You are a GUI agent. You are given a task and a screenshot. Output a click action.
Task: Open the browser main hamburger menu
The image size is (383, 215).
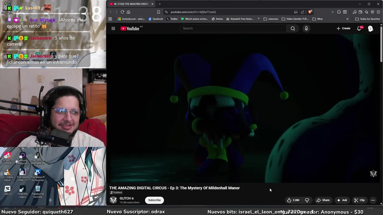pos(379,12)
